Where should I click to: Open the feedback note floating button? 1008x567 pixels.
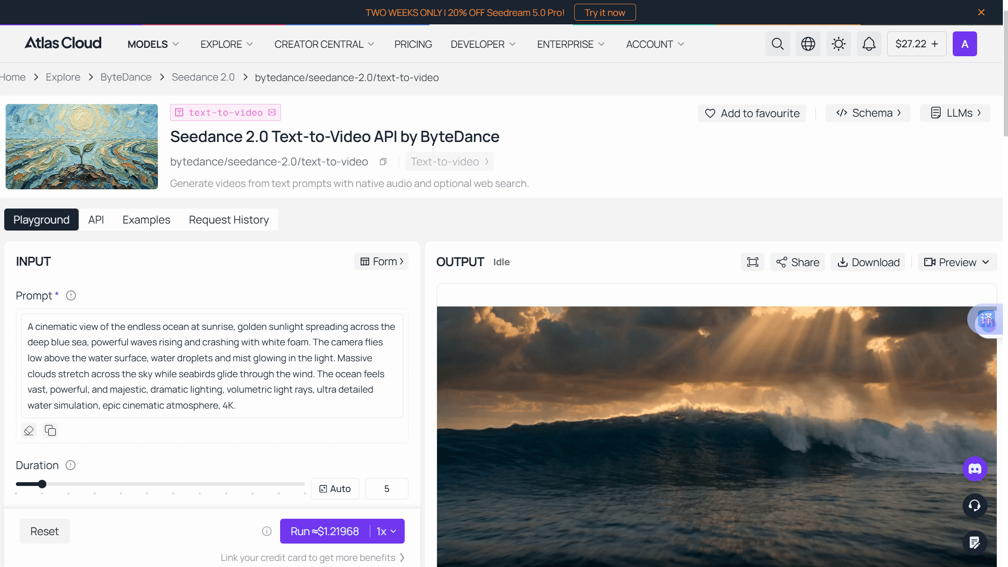[x=975, y=543]
